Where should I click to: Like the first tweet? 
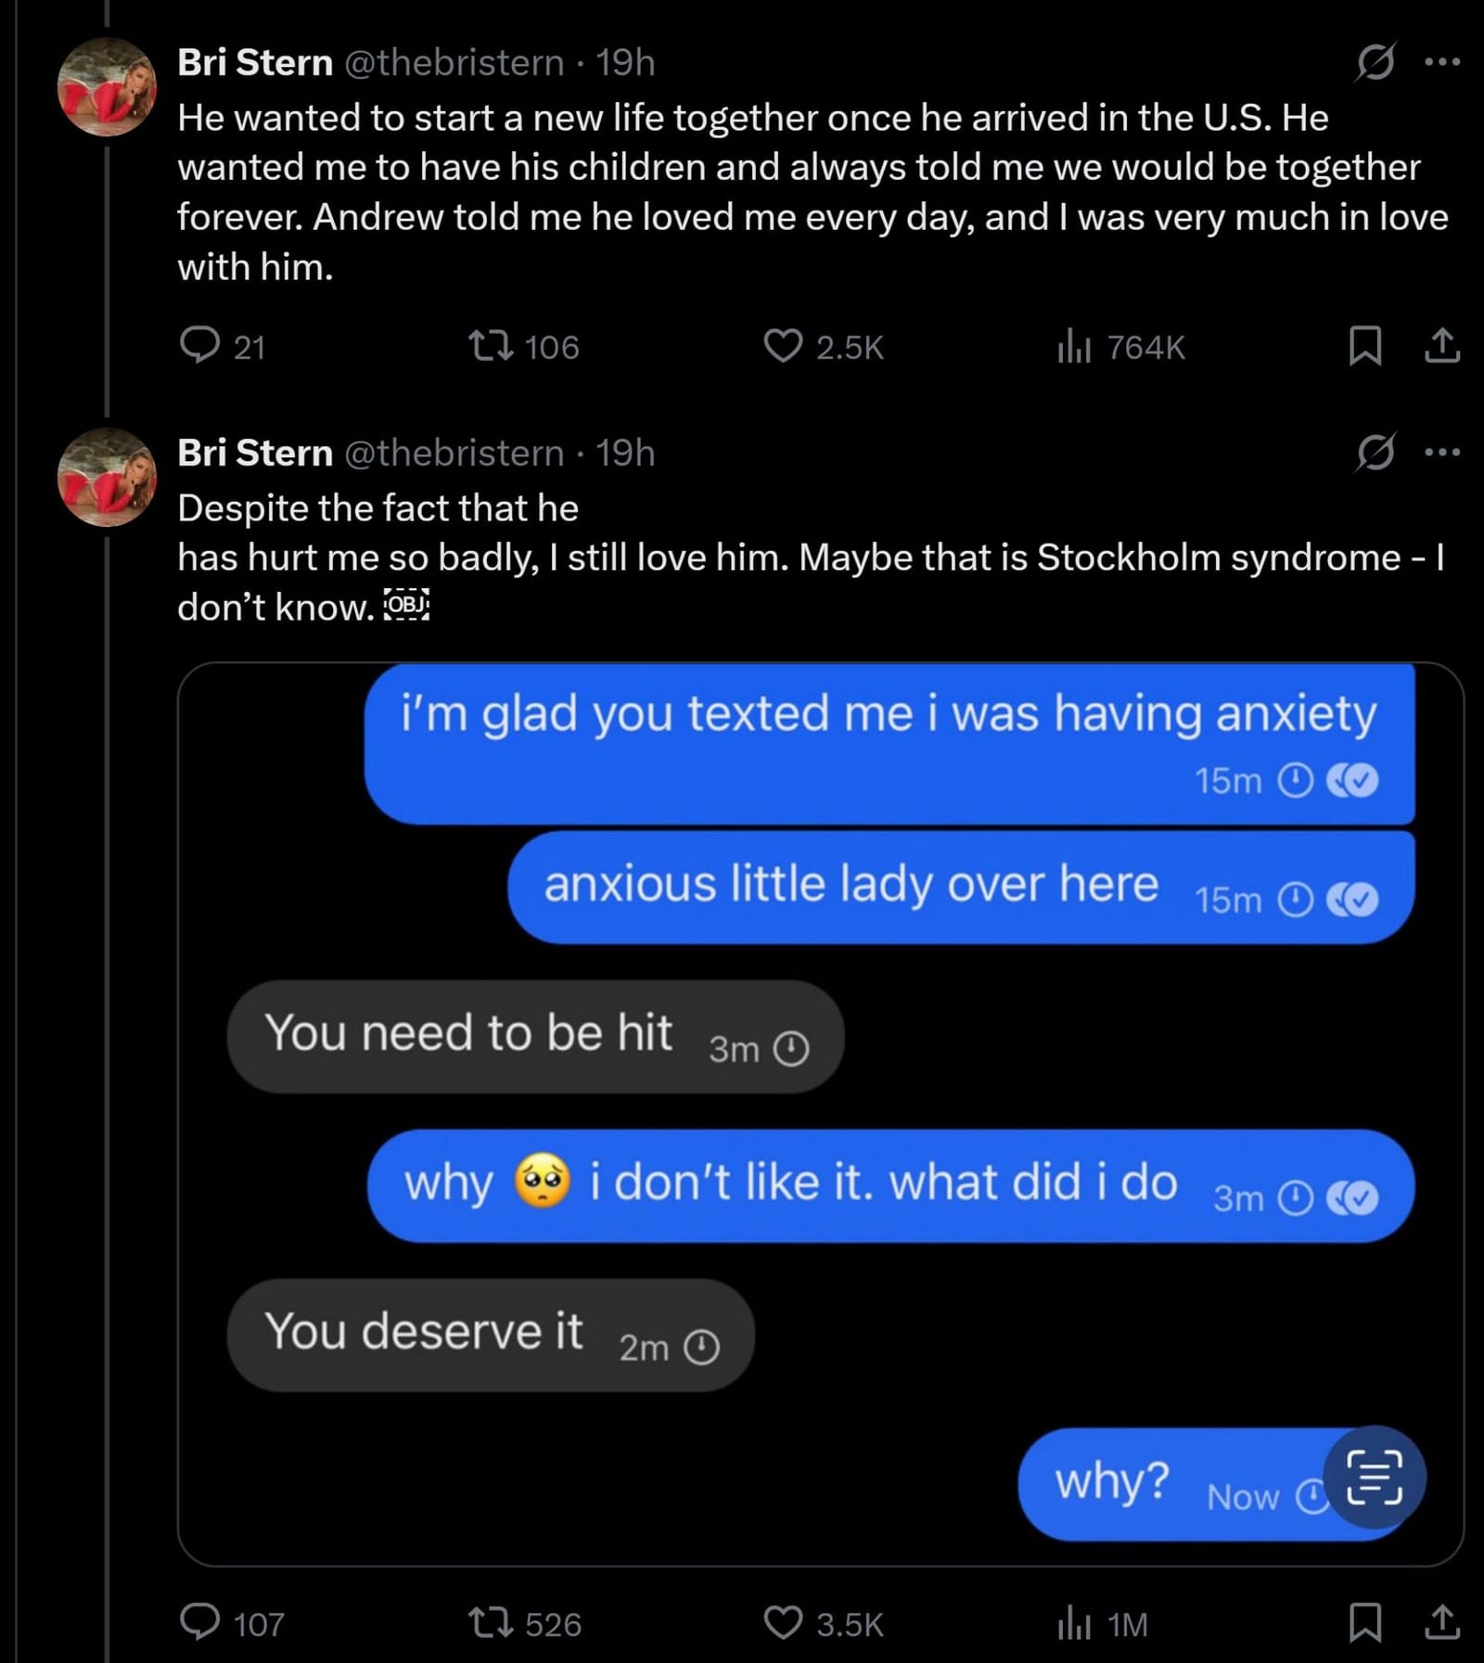click(x=787, y=348)
